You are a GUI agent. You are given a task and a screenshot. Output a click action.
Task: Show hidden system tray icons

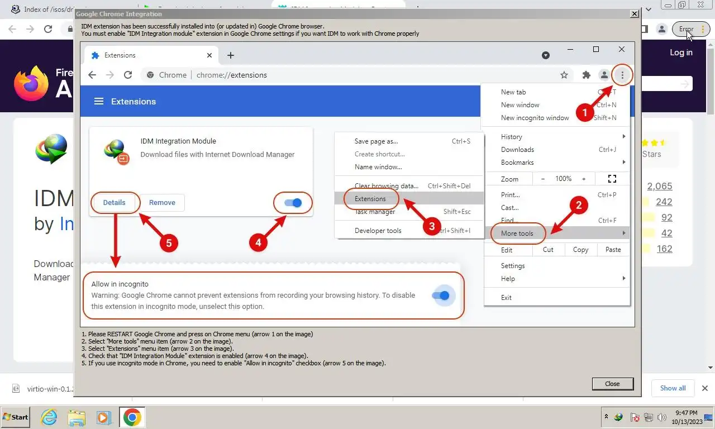click(x=606, y=417)
